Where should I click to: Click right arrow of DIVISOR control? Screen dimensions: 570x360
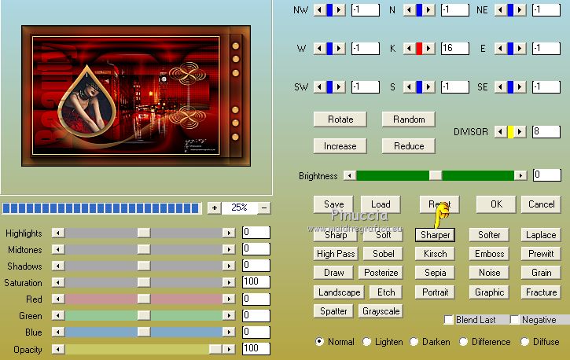(520, 132)
